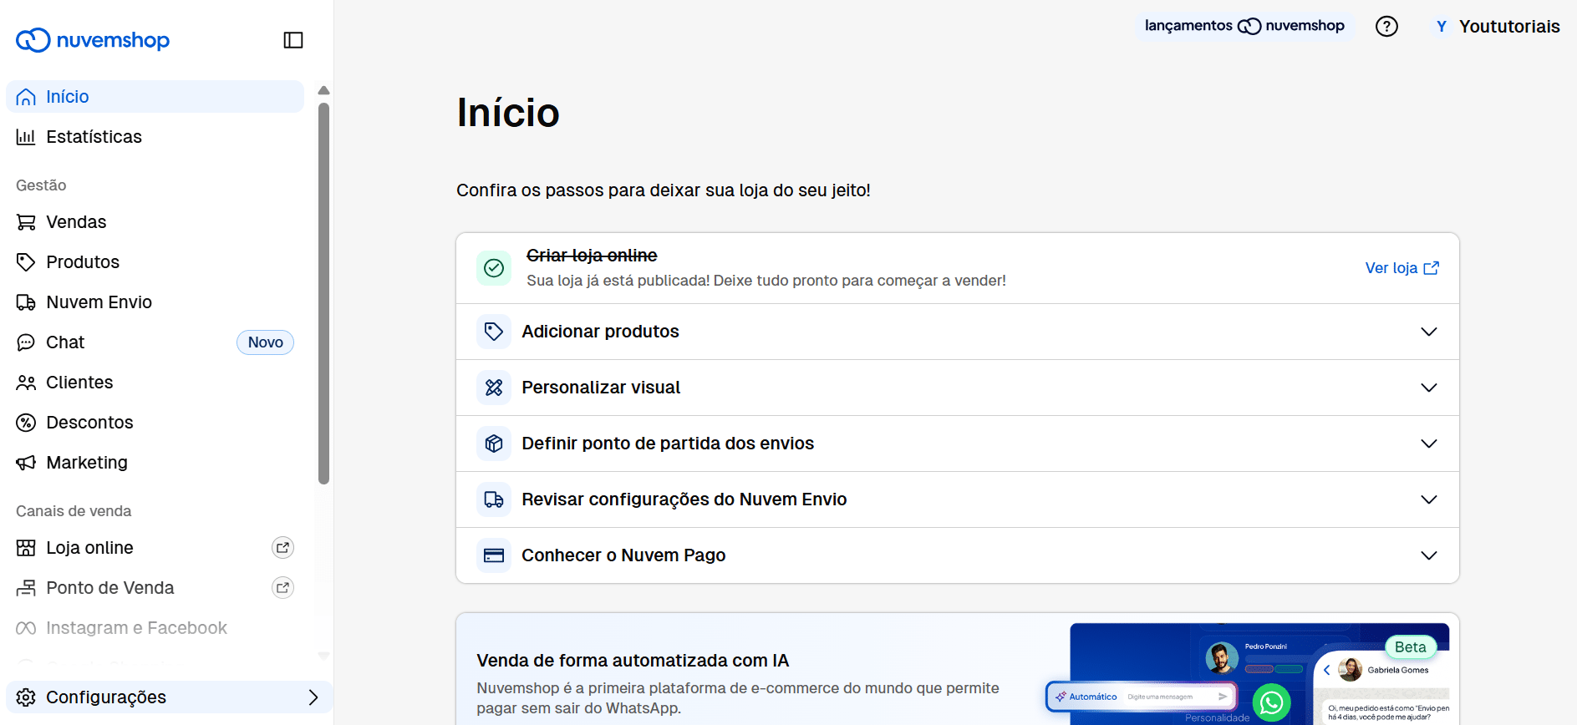Open the Yoututoriais account menu
Viewport: 1577px width, 725px height.
pyautogui.click(x=1497, y=27)
